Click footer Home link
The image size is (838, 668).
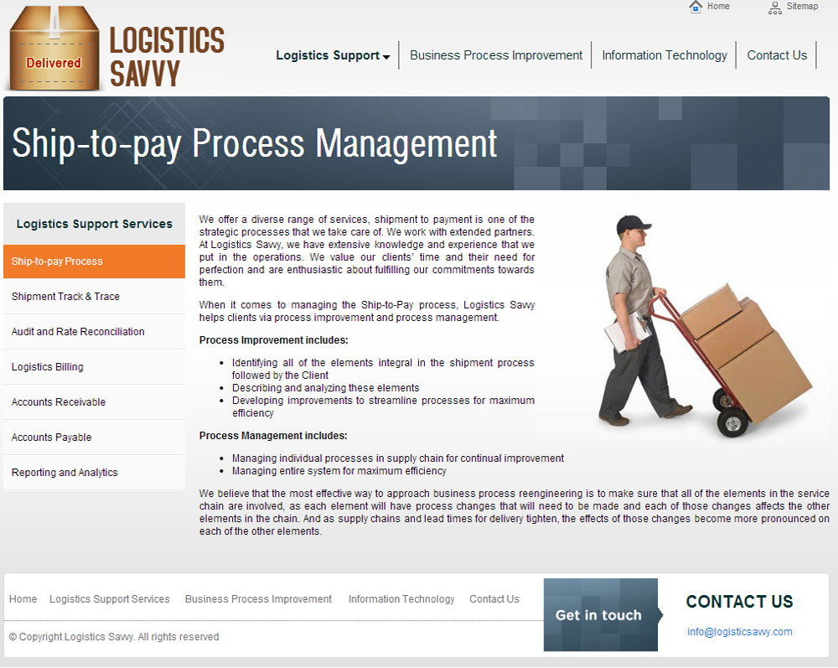click(23, 599)
